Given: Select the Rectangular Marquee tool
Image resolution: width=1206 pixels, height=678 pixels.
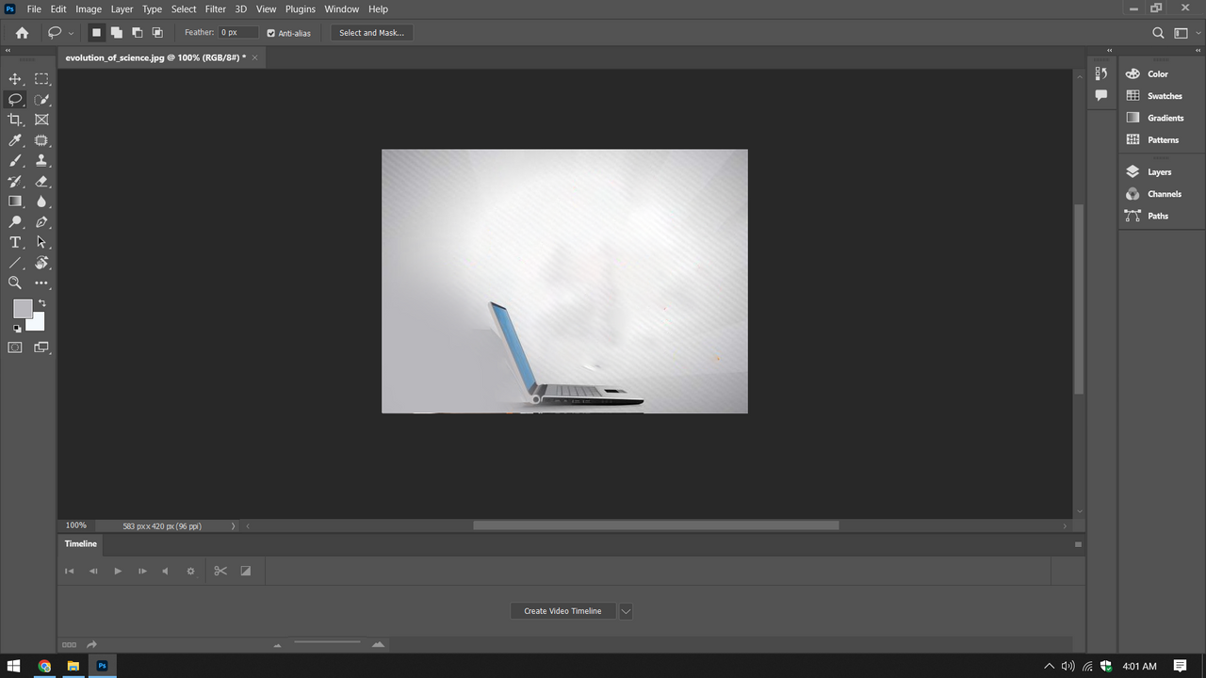Looking at the screenshot, I should [41, 79].
